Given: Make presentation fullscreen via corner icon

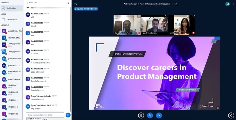Looking at the screenshot, I should tap(218, 108).
